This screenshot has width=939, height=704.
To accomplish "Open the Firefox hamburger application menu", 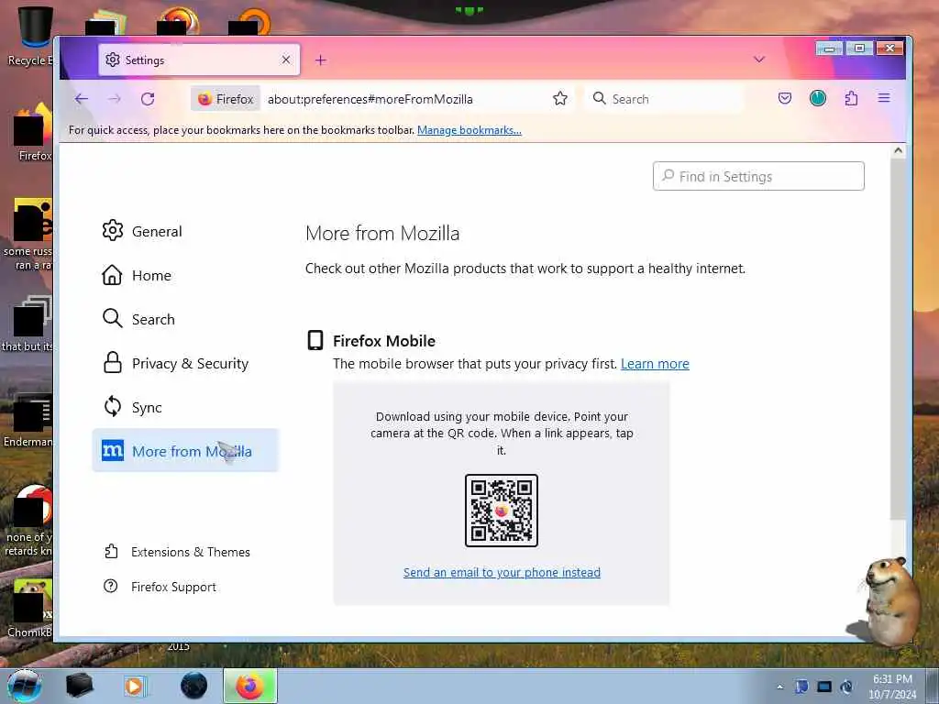I will (884, 98).
